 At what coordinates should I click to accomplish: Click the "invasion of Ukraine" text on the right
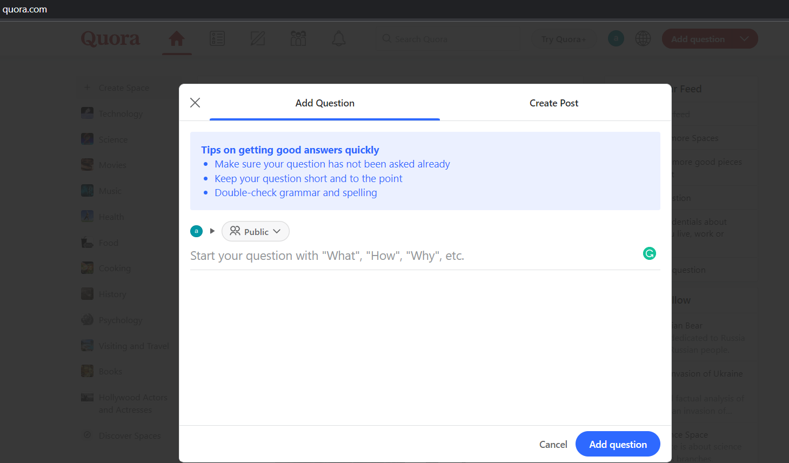point(707,373)
